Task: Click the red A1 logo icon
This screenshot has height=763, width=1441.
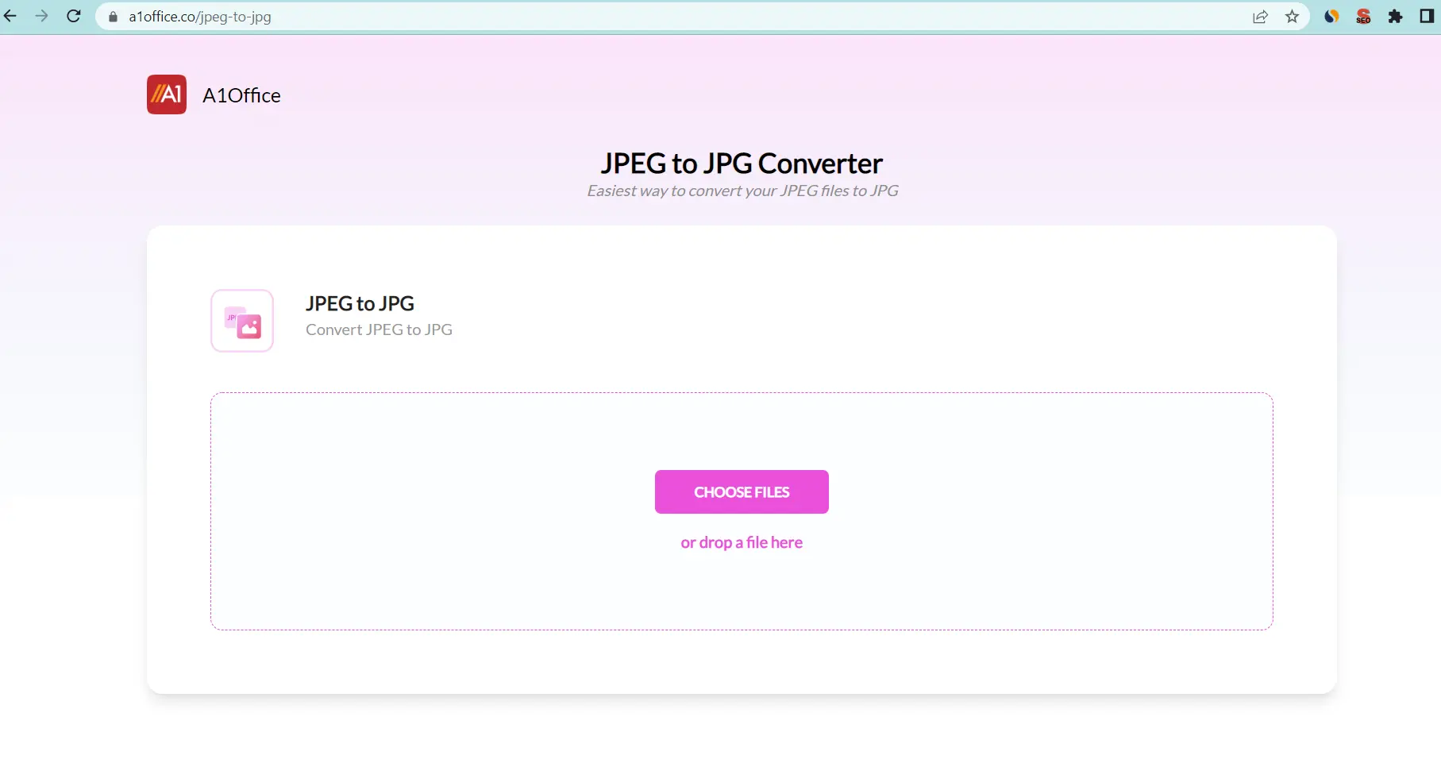Action: (x=167, y=94)
